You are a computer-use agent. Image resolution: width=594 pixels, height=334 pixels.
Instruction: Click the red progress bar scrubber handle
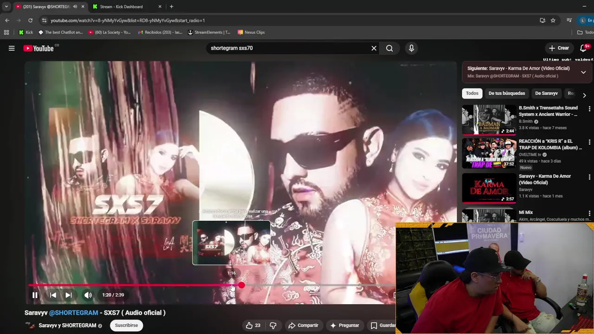click(241, 285)
